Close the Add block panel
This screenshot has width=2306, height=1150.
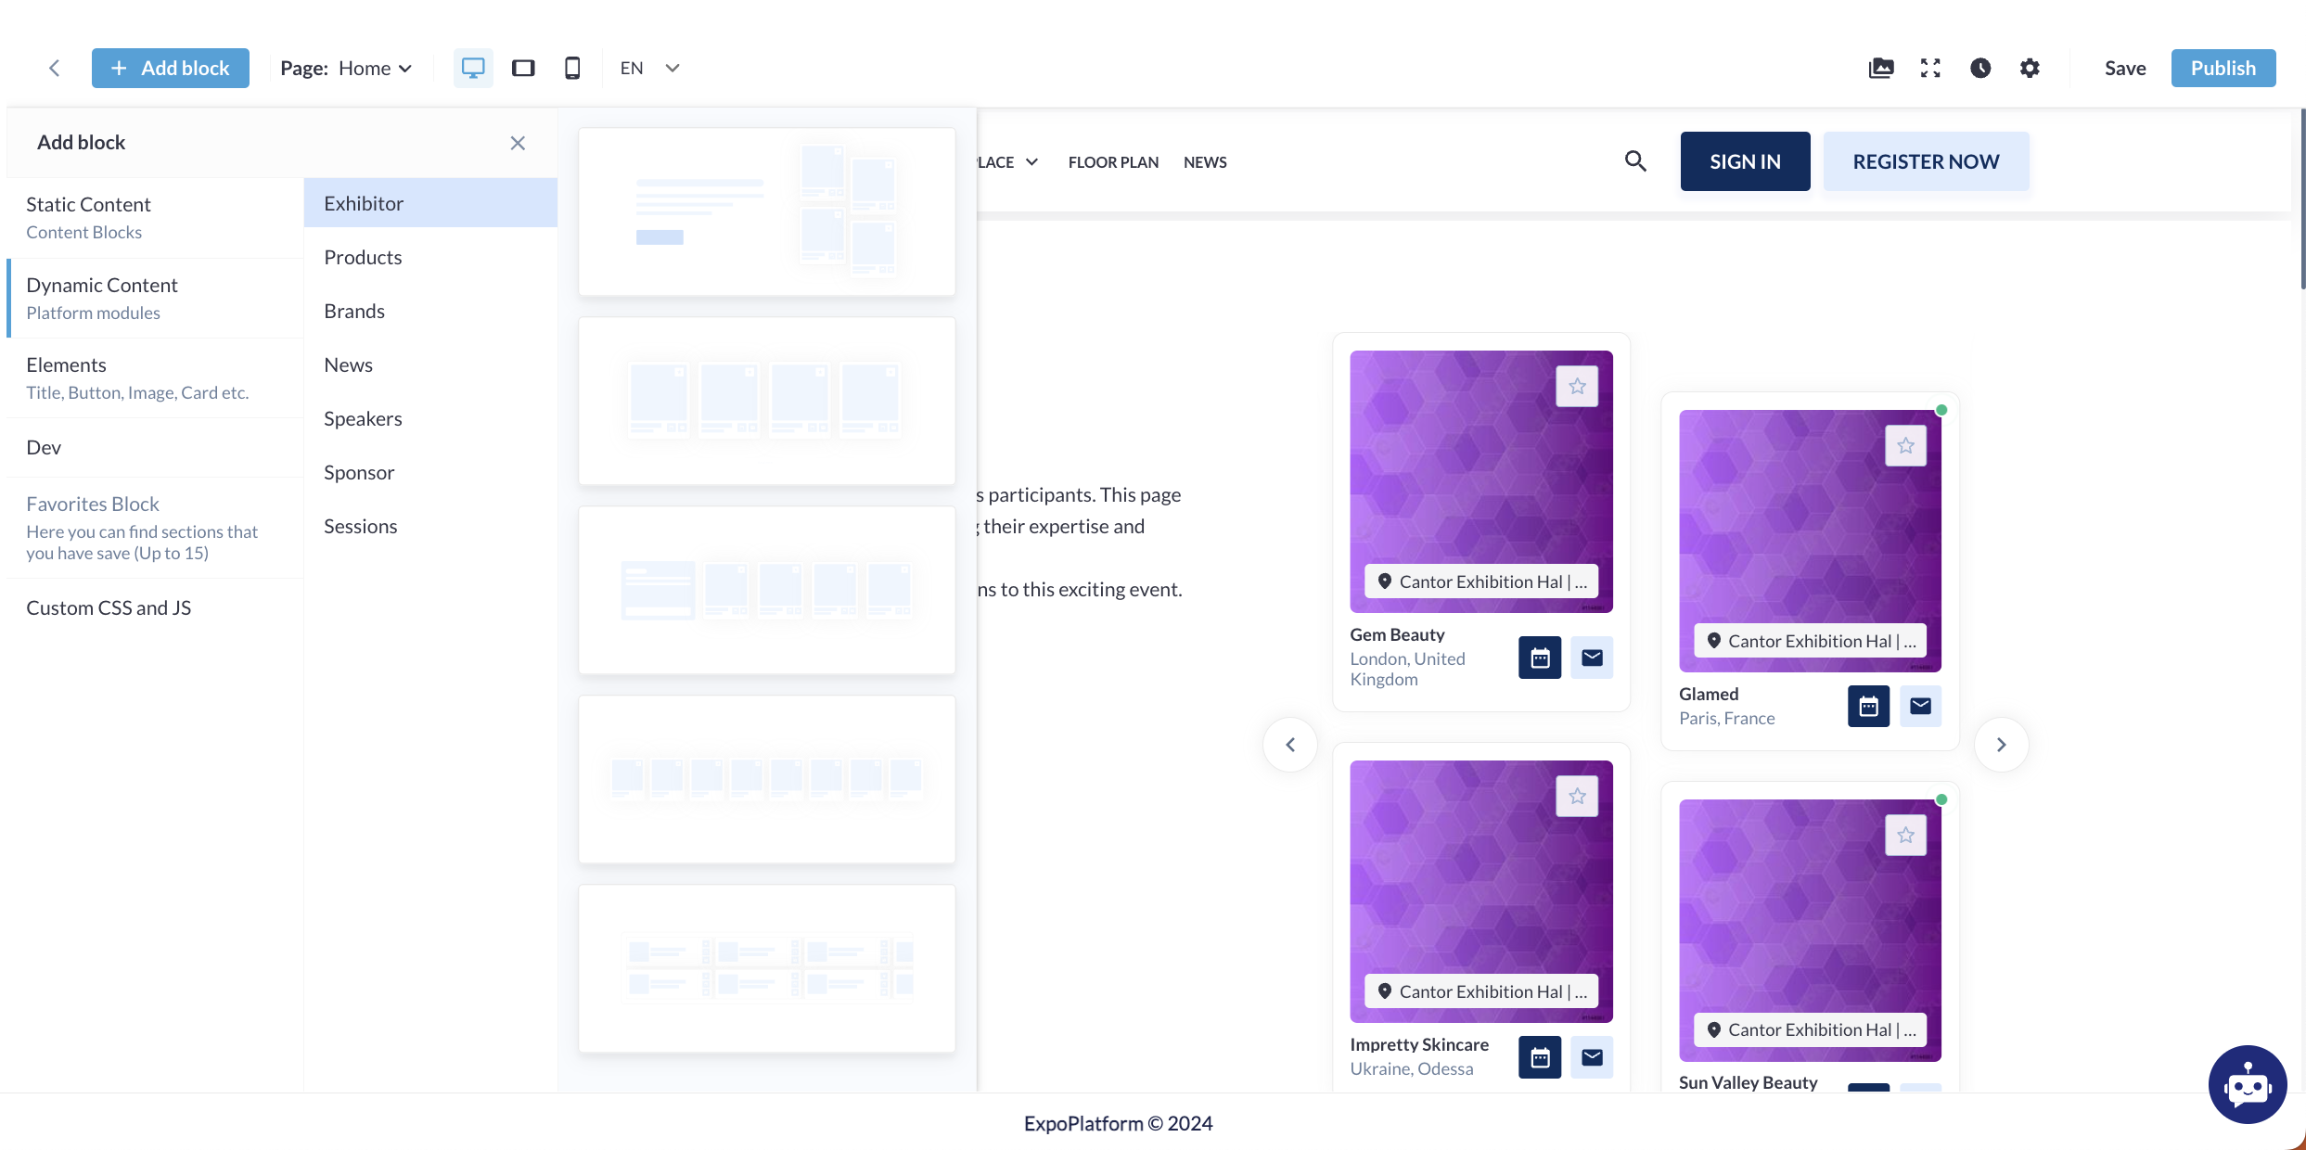(518, 143)
